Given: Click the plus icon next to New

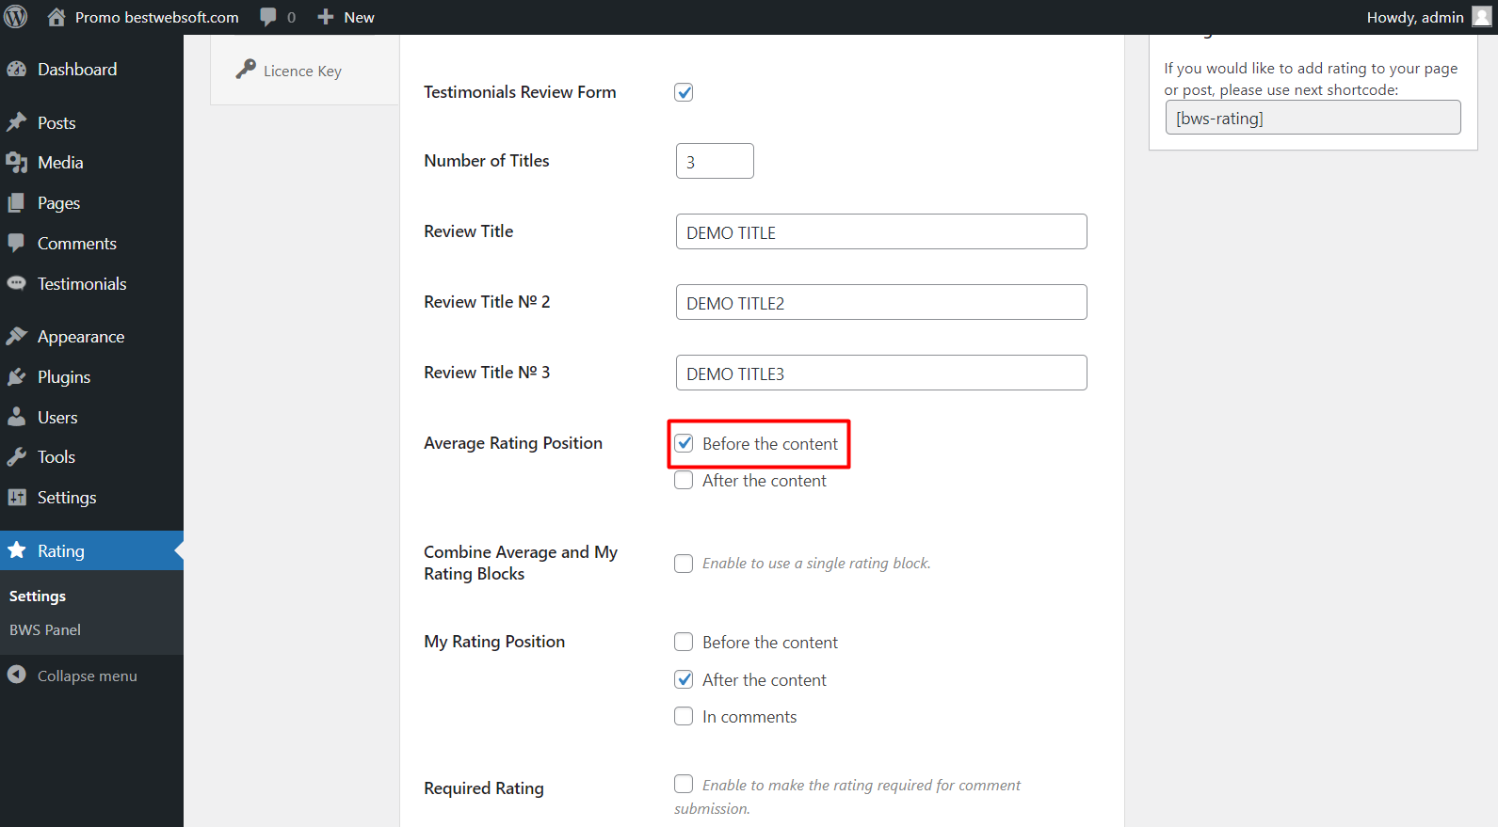Looking at the screenshot, I should (x=326, y=17).
